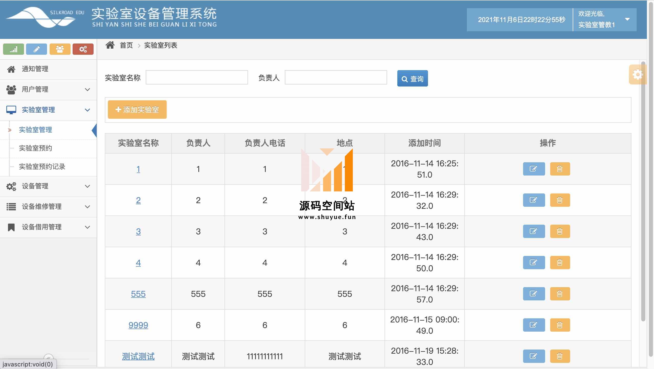Image resolution: width=654 pixels, height=369 pixels.
Task: Delete lab row 1
Action: coord(560,169)
